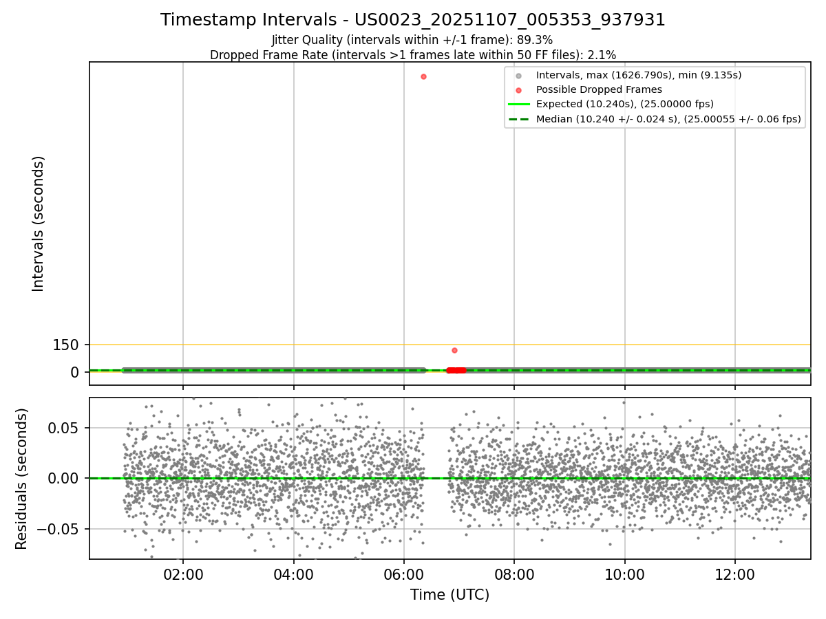Click the red legend marker for Dropped Frames
Image resolution: width=826 pixels, height=619 pixels.
point(518,90)
